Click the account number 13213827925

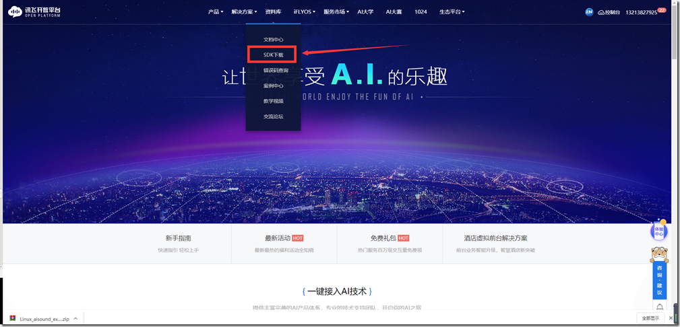(642, 12)
